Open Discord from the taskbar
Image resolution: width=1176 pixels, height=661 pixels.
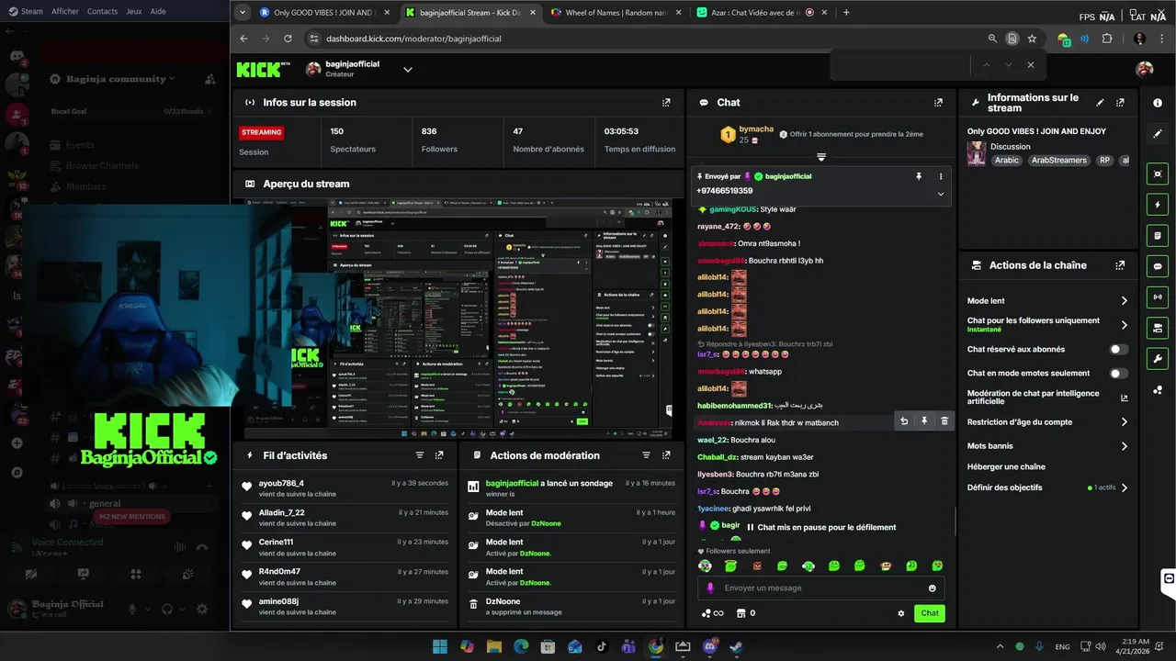708,646
